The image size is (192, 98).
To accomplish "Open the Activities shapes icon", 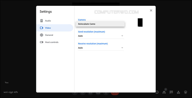I will coord(178,92).
